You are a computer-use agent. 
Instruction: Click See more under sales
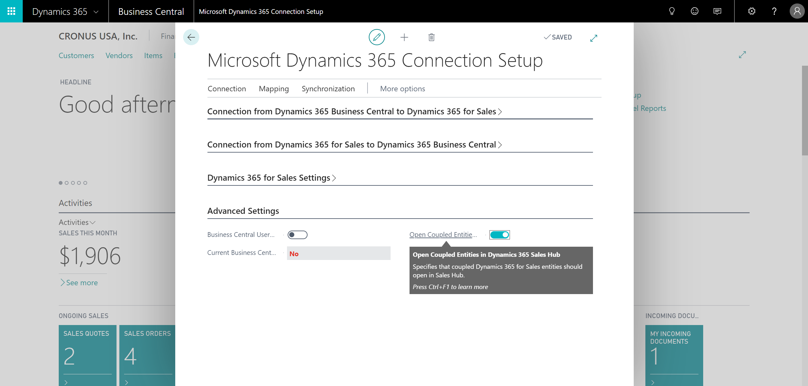pos(79,283)
